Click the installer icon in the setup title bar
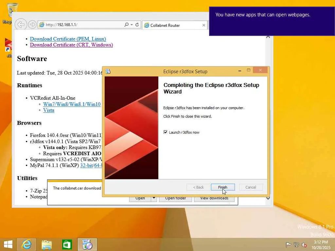The width and height of the screenshot is (335, 251). click(x=108, y=71)
